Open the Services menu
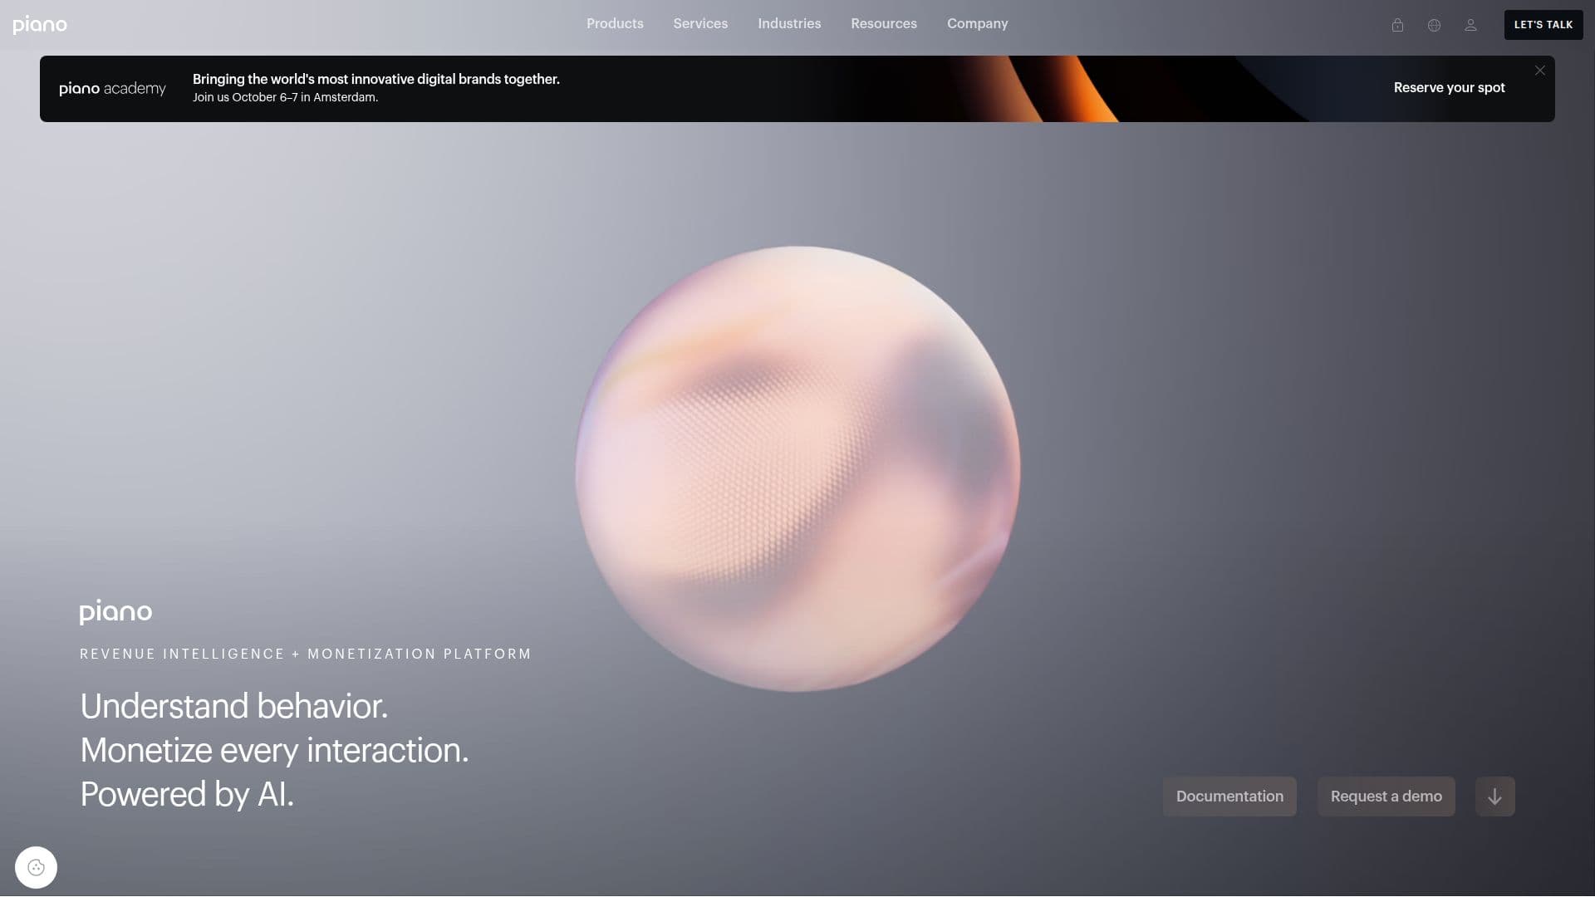Viewport: 1595px width, 897px height. [700, 24]
